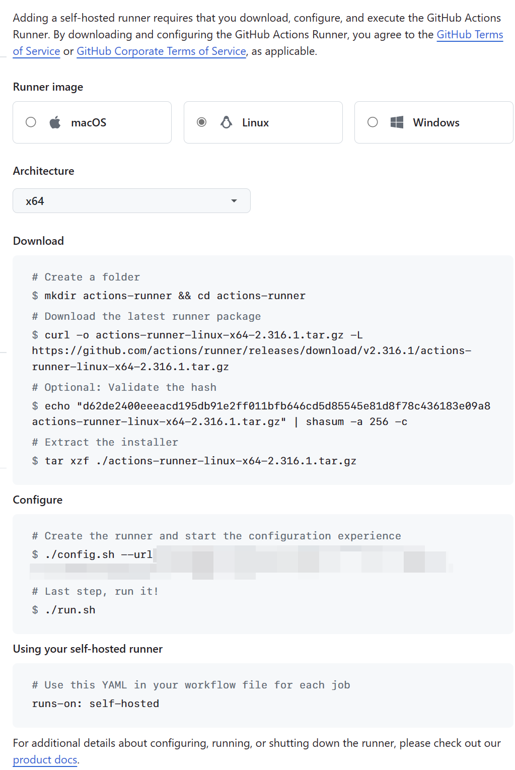Click the ./config.sh --url command
The height and width of the screenshot is (770, 515).
pos(98,554)
